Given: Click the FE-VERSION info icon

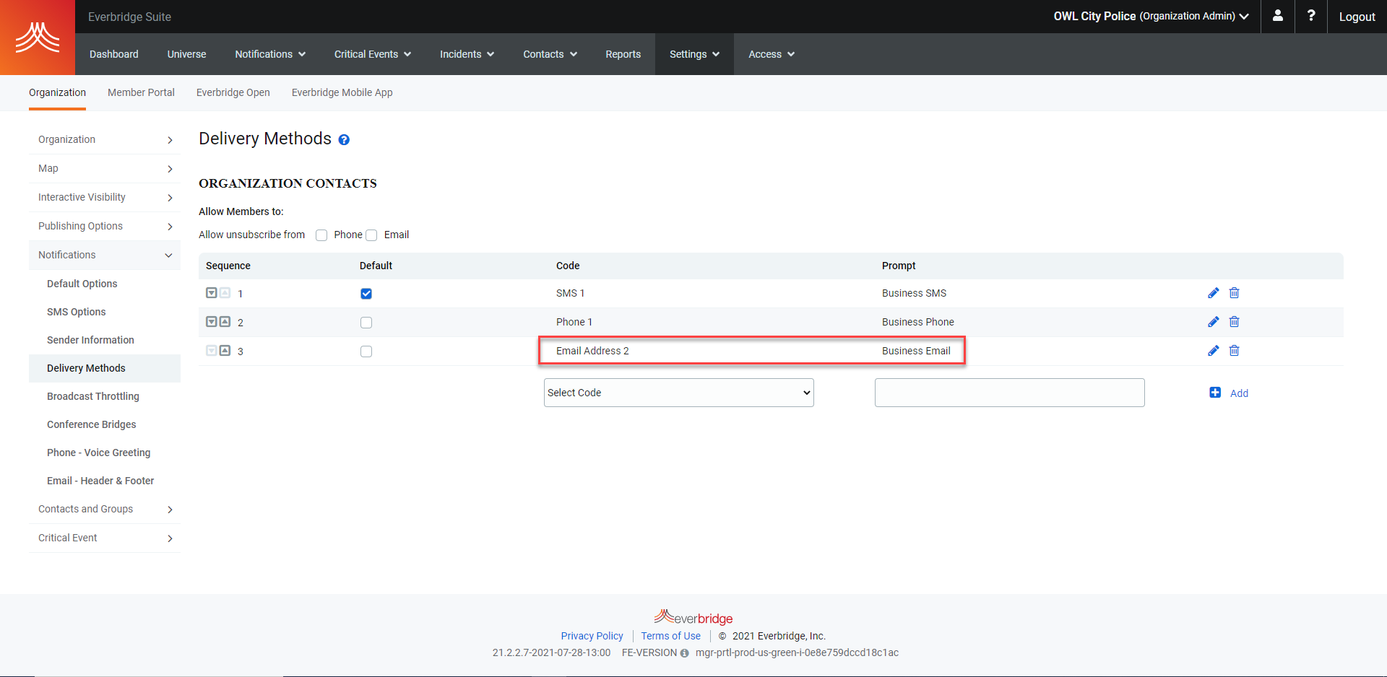Looking at the screenshot, I should [684, 653].
